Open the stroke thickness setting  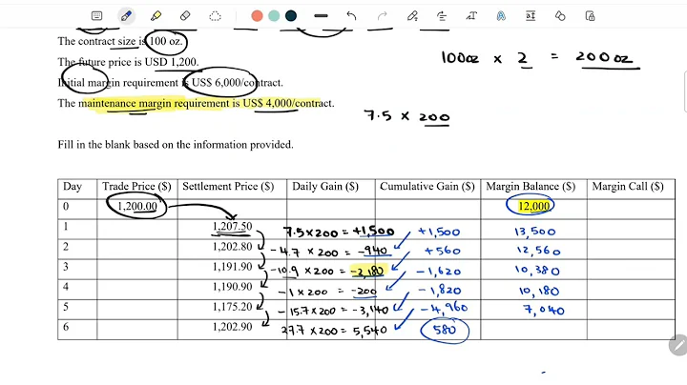click(x=321, y=16)
